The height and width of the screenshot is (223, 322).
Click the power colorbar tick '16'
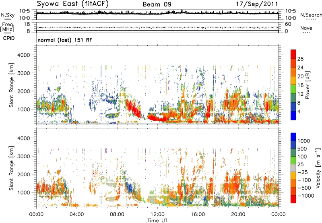(x=300, y=85)
